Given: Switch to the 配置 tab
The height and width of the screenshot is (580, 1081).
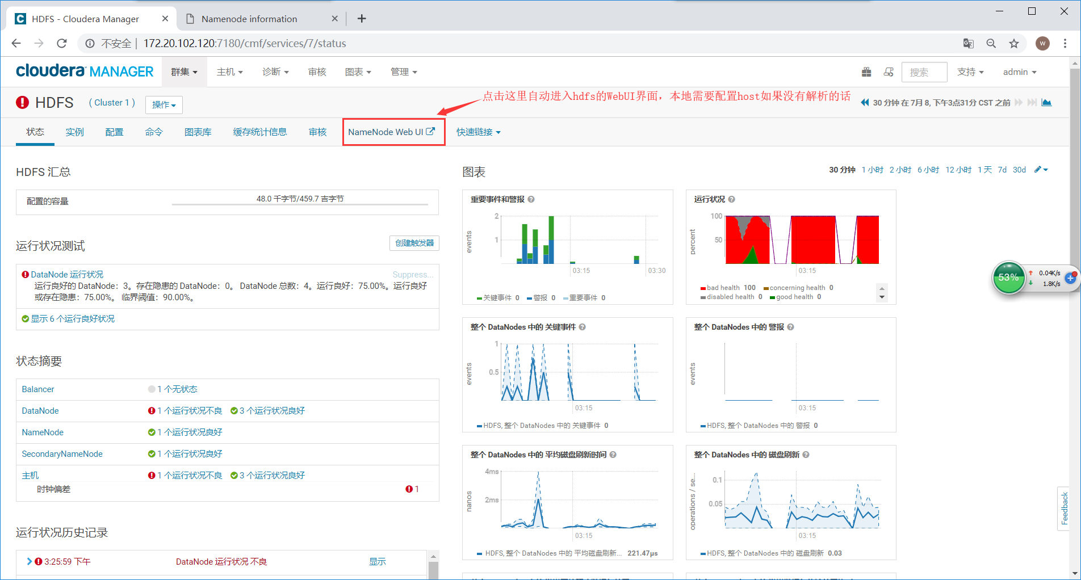Looking at the screenshot, I should point(115,132).
